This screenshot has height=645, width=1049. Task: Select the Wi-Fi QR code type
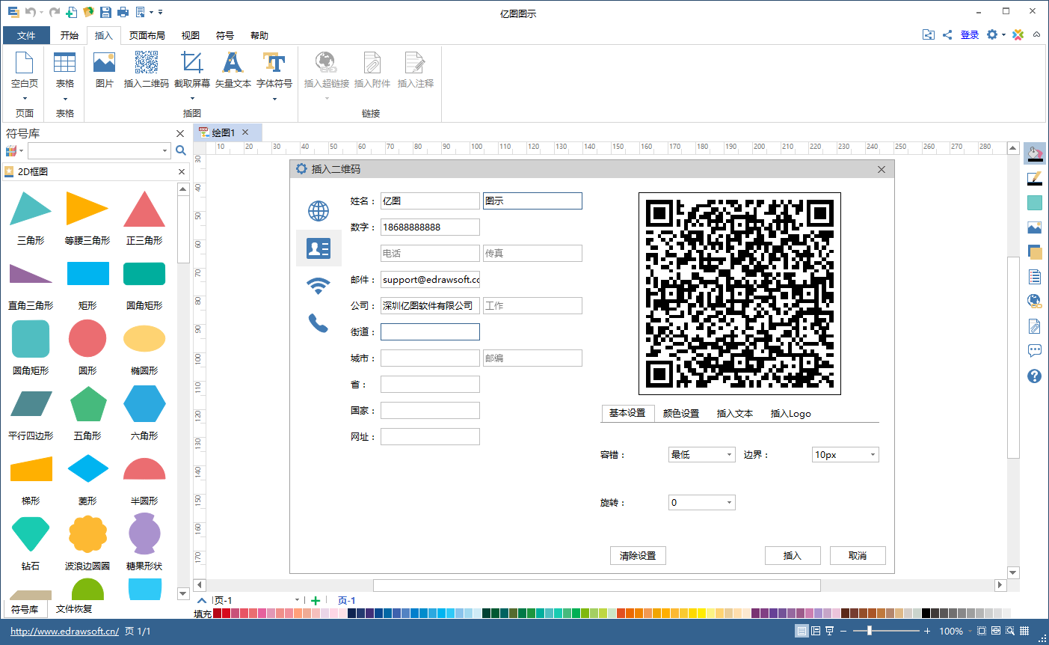[319, 285]
